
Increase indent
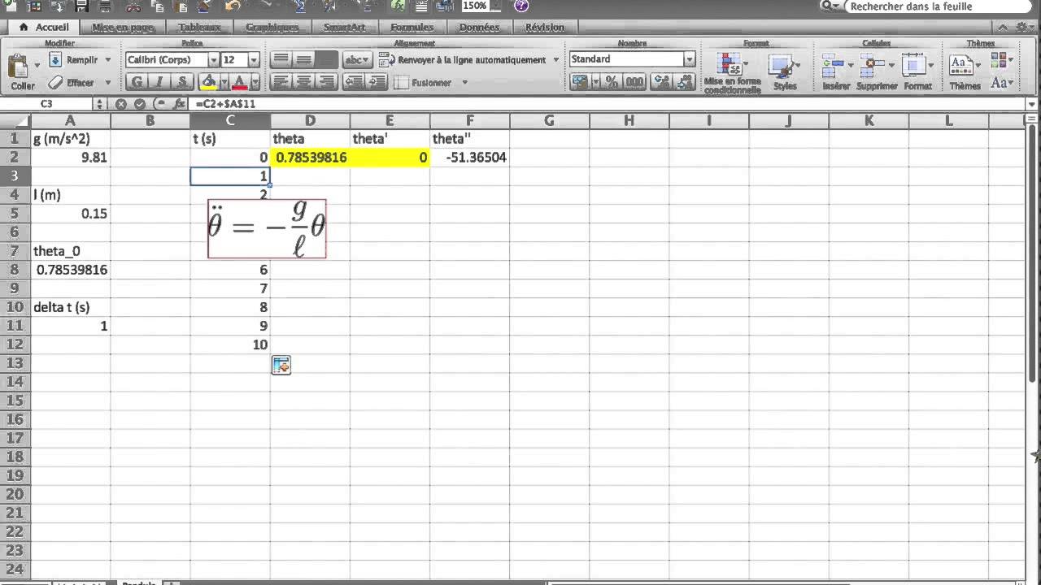click(377, 82)
